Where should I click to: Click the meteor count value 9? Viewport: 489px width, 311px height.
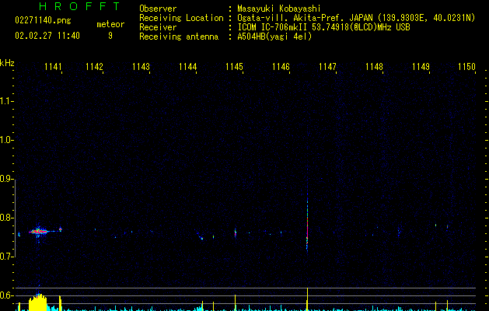(x=110, y=36)
